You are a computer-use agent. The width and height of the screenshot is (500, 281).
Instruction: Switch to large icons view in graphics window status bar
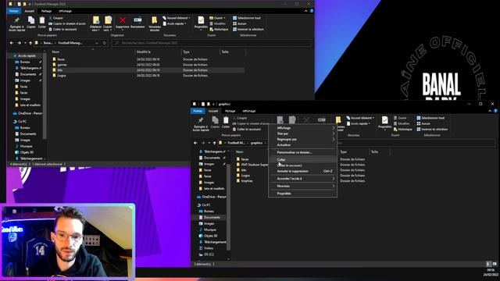(495, 264)
